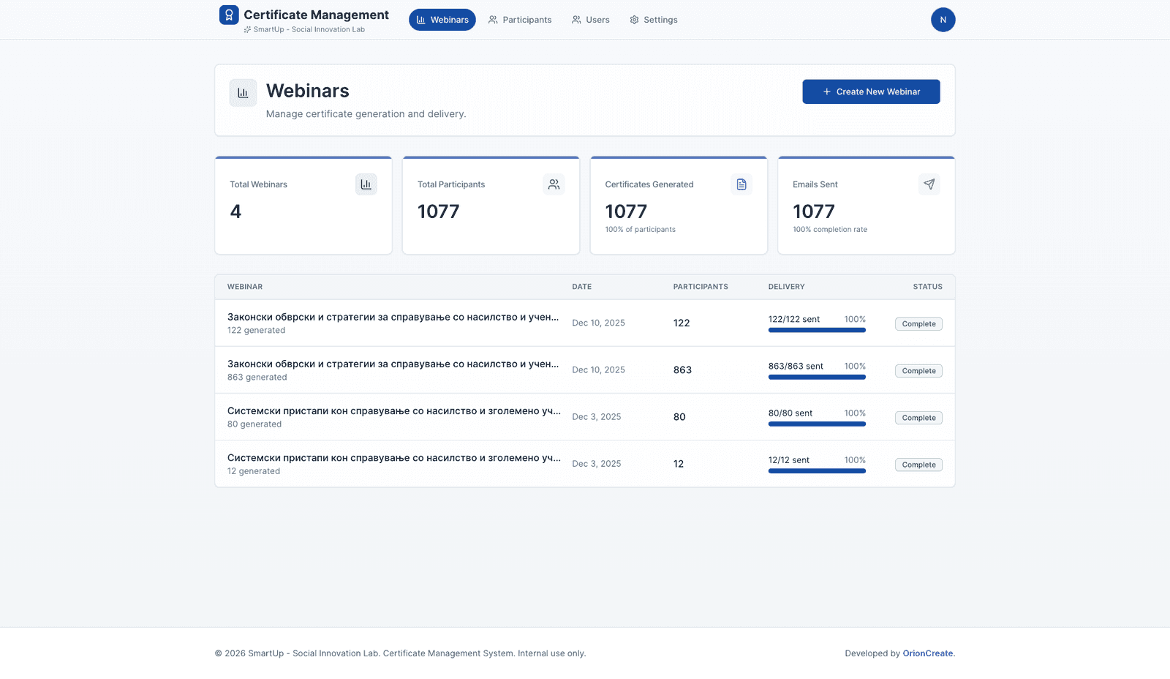The height and width of the screenshot is (679, 1170).
Task: Open the Webinars tab in navigation
Action: [442, 20]
